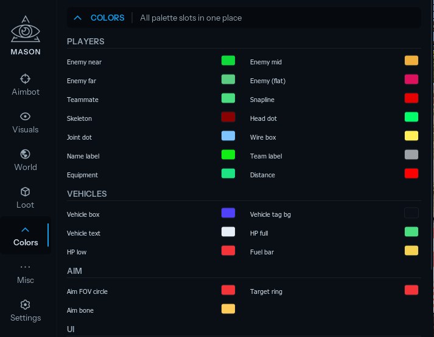Screen dimensions: 434x337
Task: Open the Vehicle box purple swatch
Action: [x=228, y=213]
